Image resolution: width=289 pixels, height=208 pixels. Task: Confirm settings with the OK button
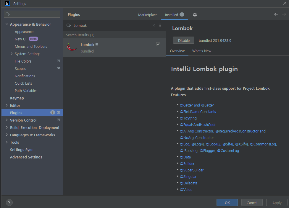227,203
